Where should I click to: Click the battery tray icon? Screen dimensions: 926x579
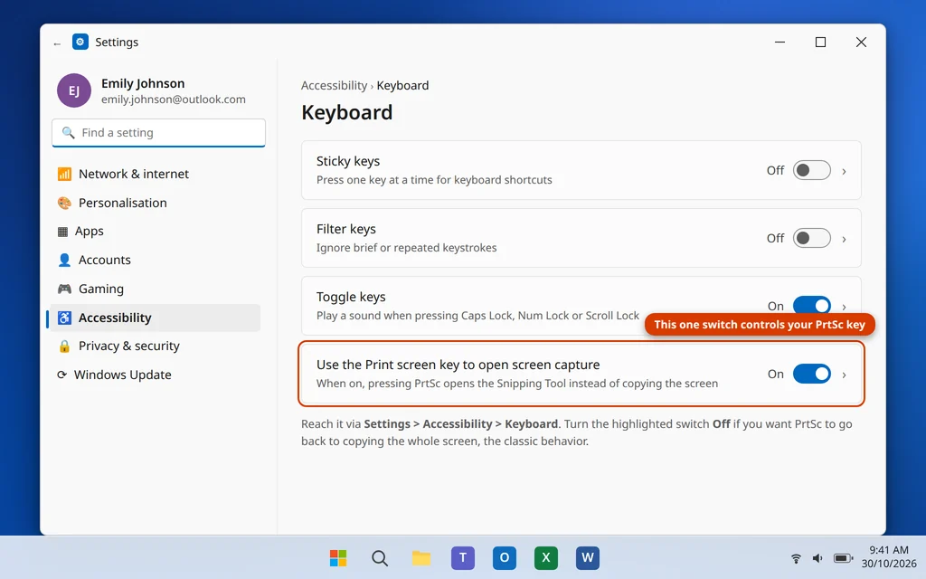tap(844, 558)
